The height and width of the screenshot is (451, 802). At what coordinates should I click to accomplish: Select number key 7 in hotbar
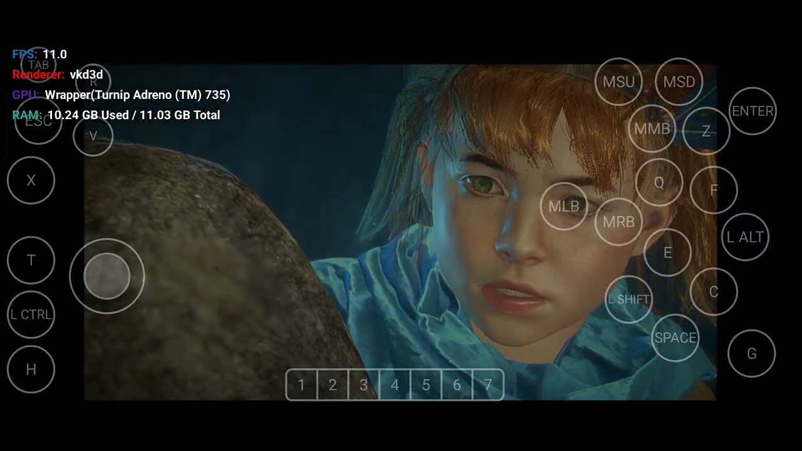tap(487, 385)
